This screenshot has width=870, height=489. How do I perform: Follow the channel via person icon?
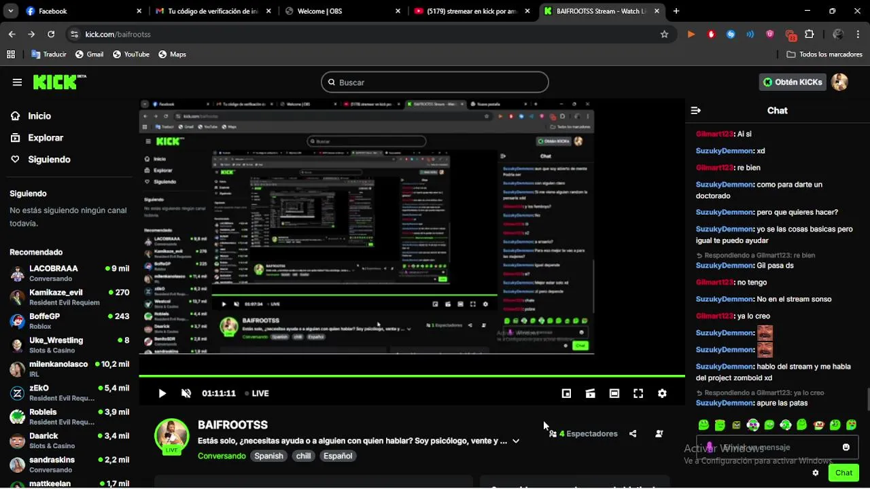point(659,434)
